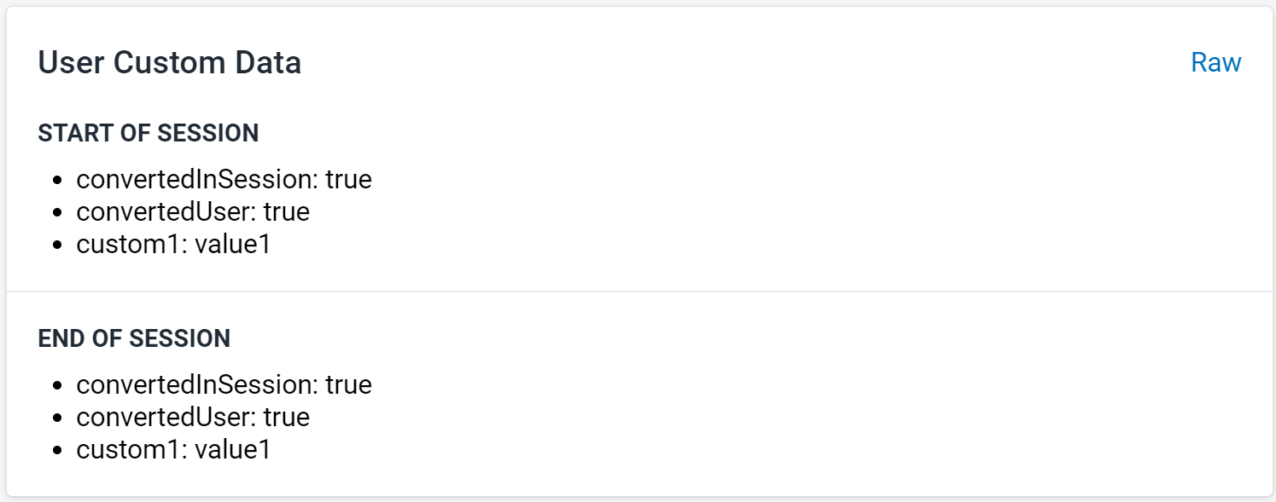The image size is (1276, 502).
Task: Click custom1 entry under Start of Session
Action: (174, 245)
